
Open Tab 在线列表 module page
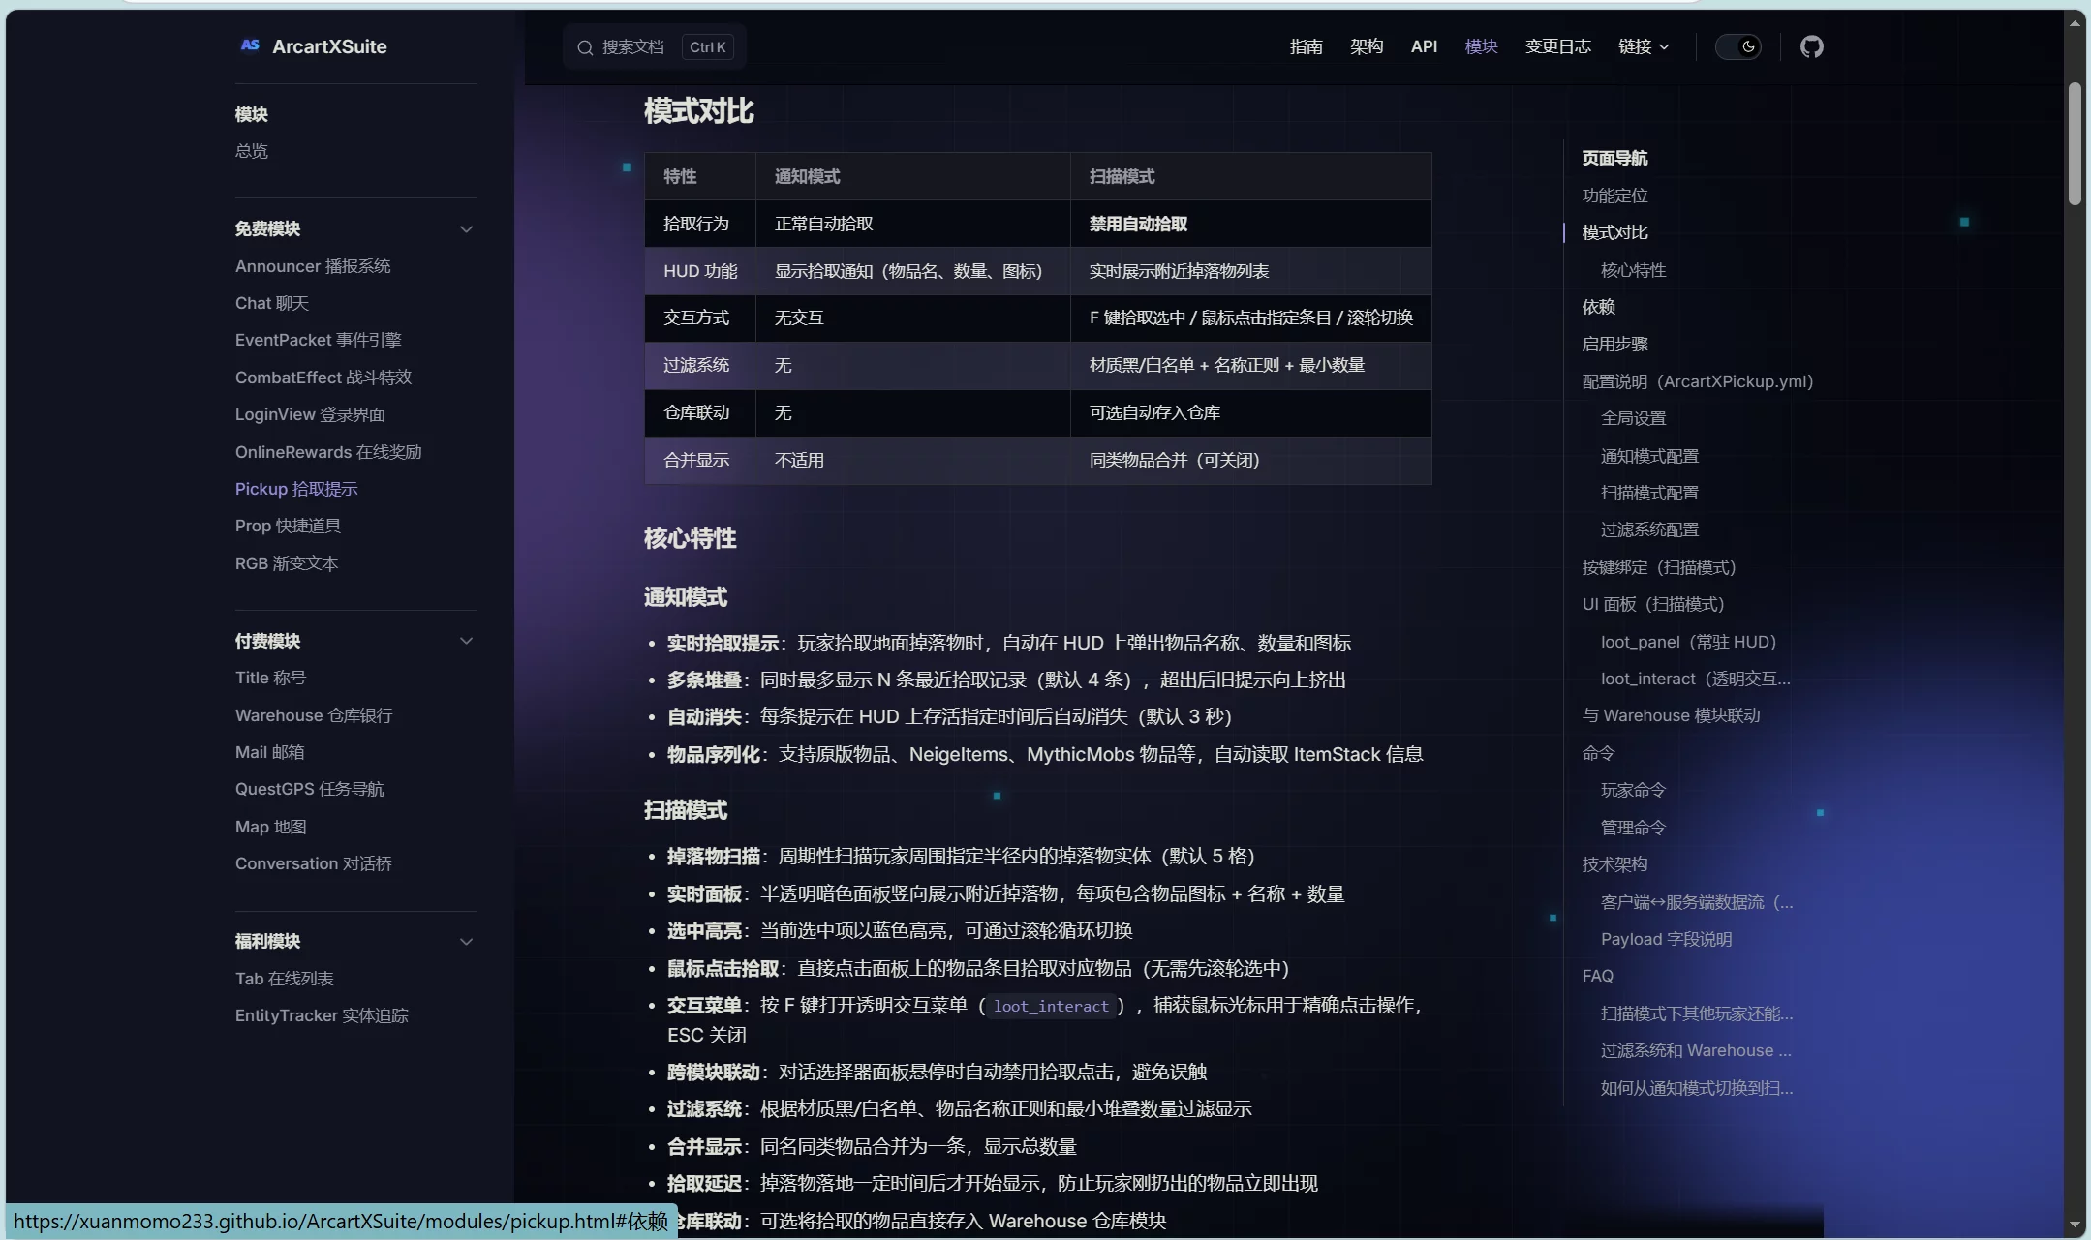(x=285, y=979)
